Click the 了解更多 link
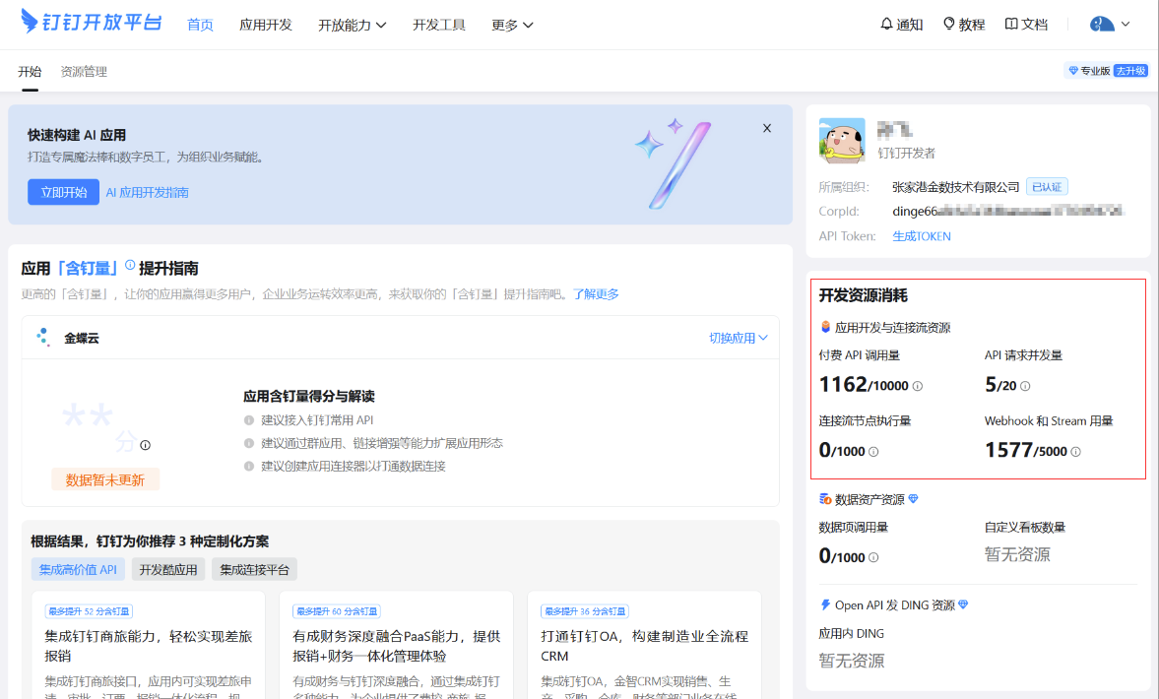 click(596, 294)
